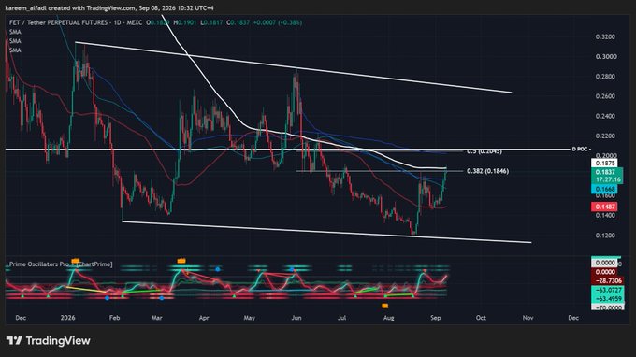
Task: Click the May label on time axis
Action: (250, 318)
